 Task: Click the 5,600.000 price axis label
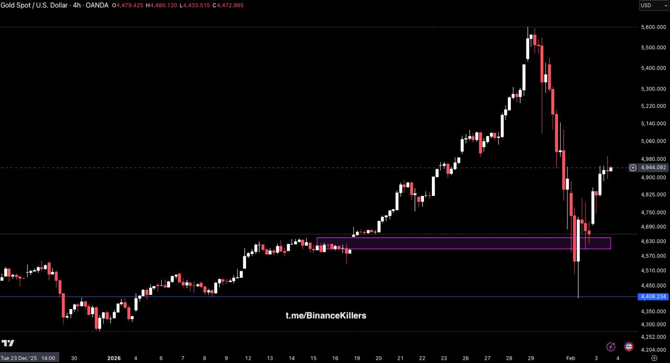[x=653, y=27]
